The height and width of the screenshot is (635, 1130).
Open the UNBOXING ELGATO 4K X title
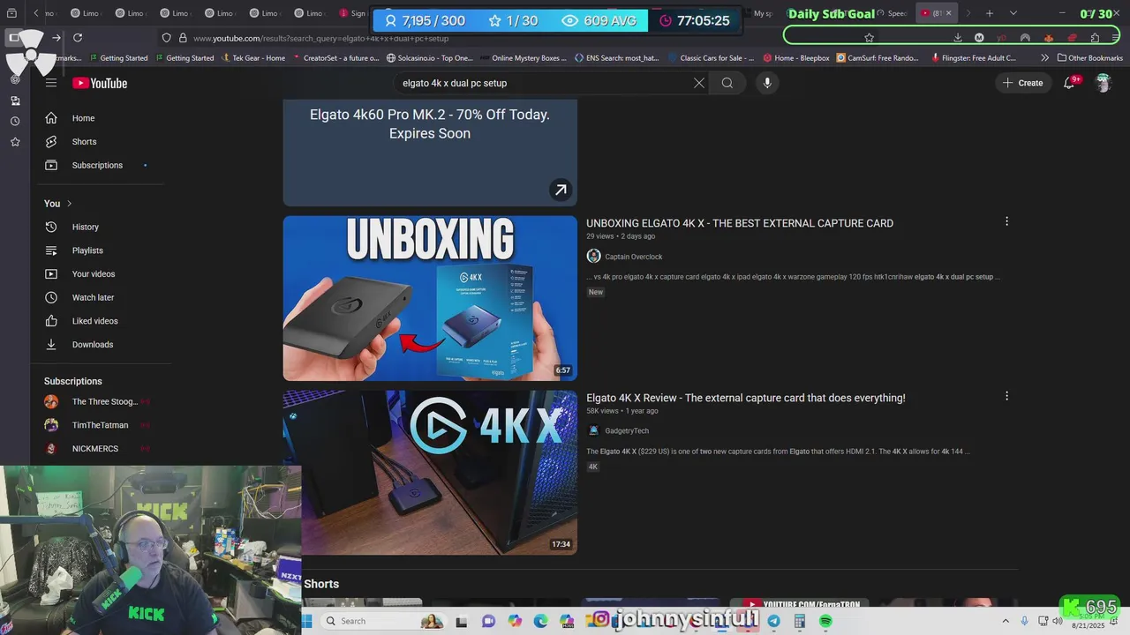[740, 224]
